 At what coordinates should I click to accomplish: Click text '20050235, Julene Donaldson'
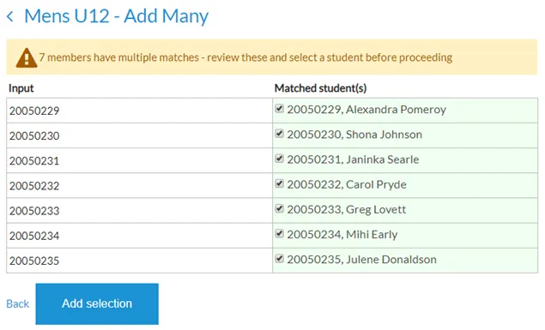(x=361, y=260)
